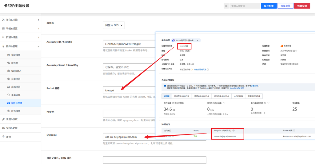Click the AccessKey Secret input field
This screenshot has width=315, height=164.
pos(129,67)
